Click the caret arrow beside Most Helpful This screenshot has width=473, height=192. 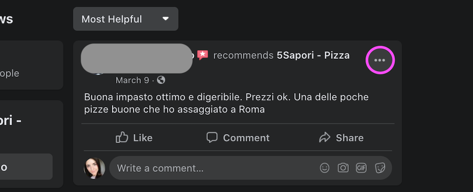tap(165, 18)
